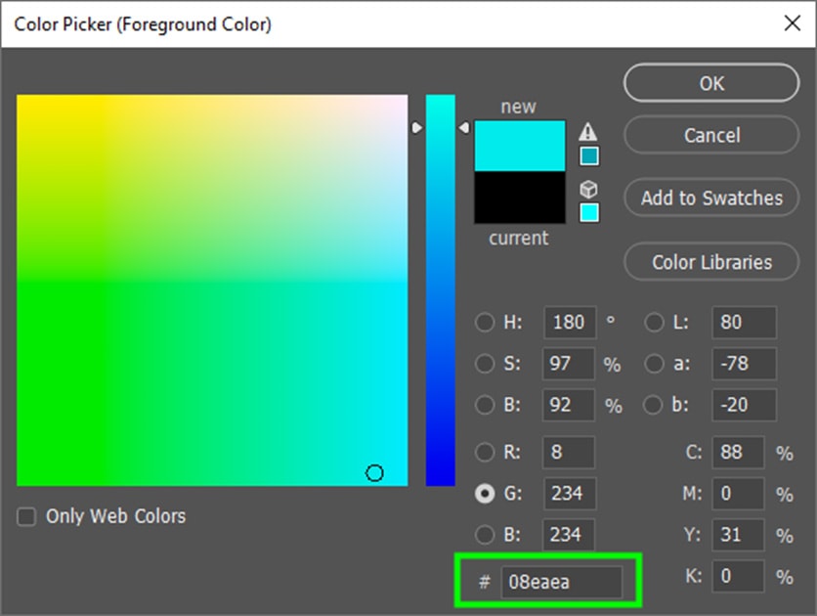Click the closest web-safe color swatch

pyautogui.click(x=589, y=213)
